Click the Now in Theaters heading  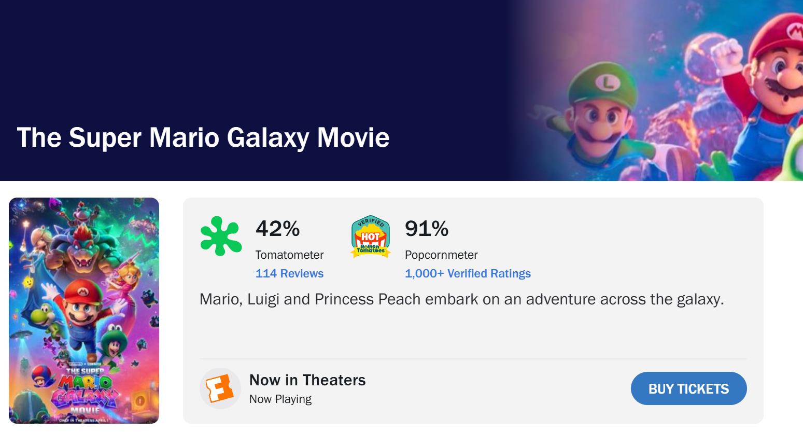(x=307, y=380)
